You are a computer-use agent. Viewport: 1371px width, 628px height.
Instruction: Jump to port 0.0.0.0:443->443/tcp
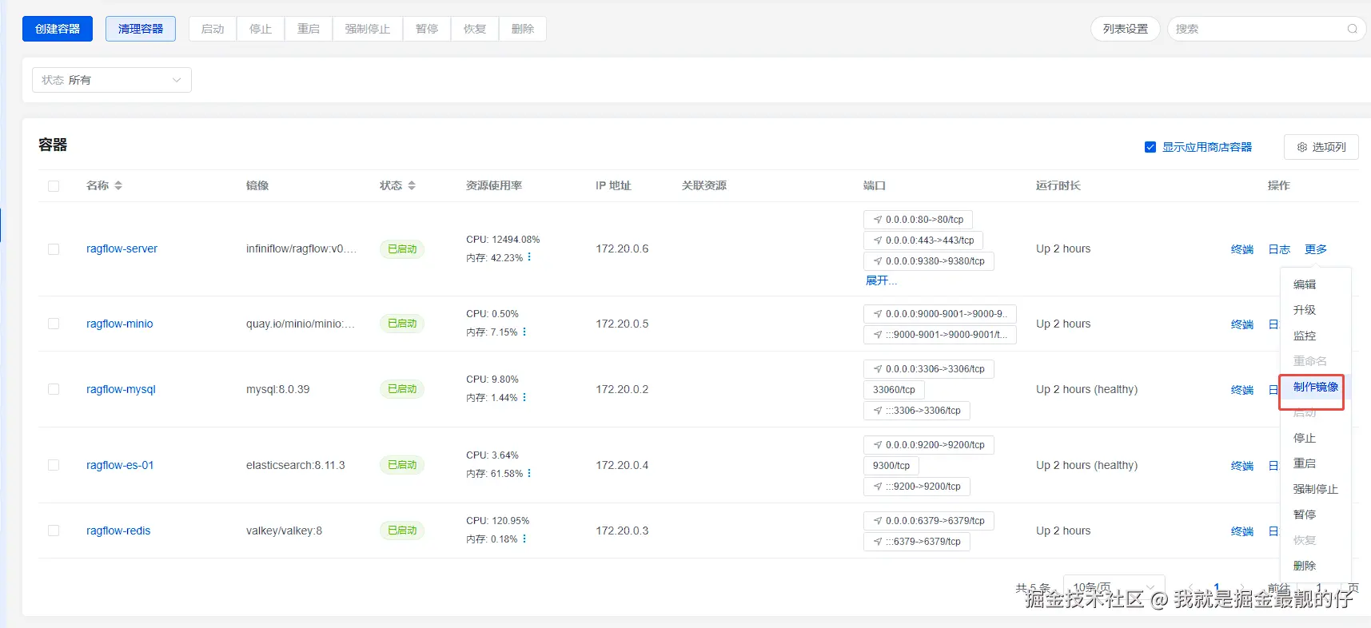[923, 240]
